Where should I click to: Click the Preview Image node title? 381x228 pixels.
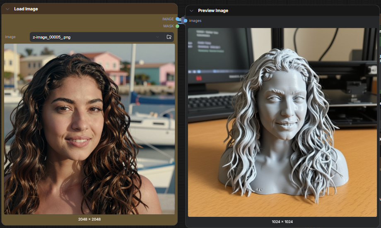(213, 10)
